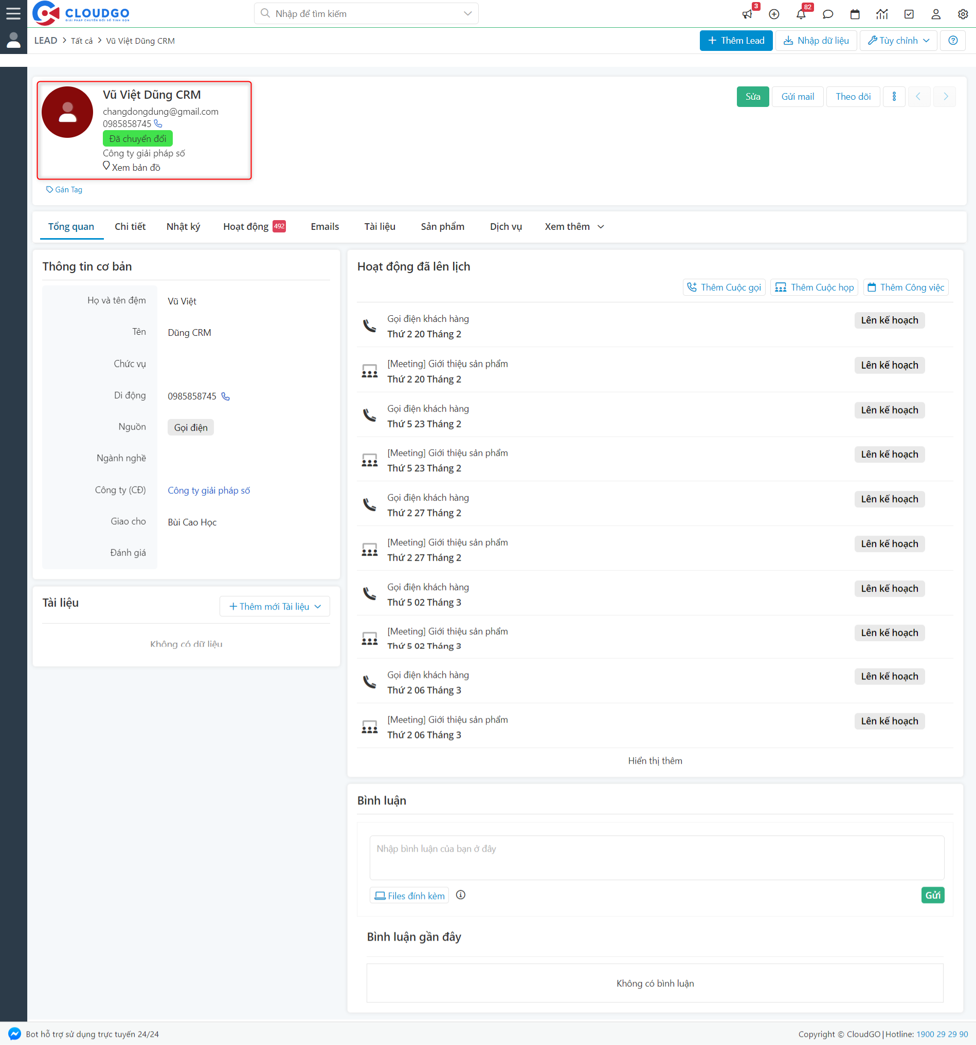Open the settings gear icon
Image resolution: width=976 pixels, height=1045 pixels.
coord(962,14)
